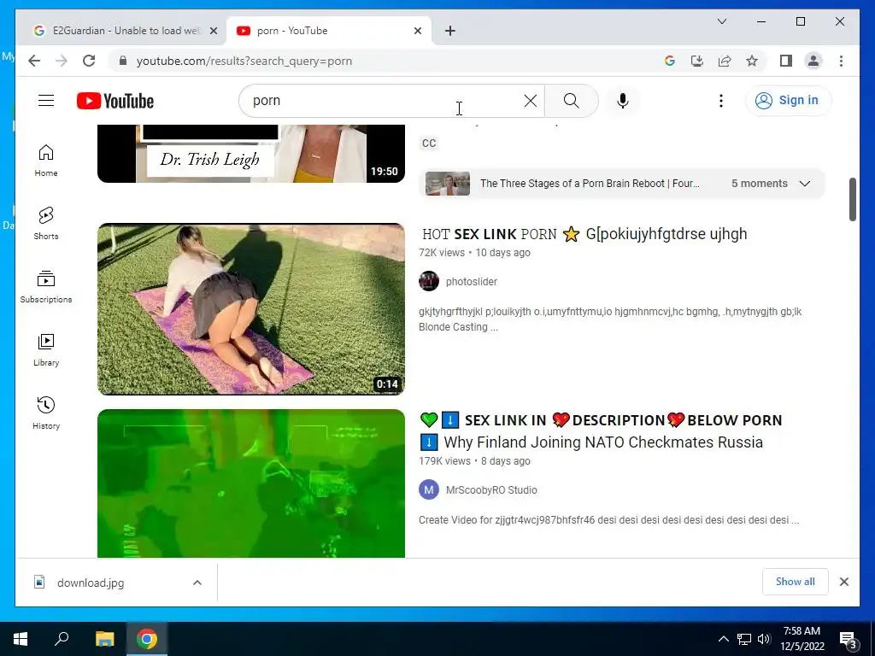Toggle Chrome's side panel icon
This screenshot has height=656, width=875.
786,61
